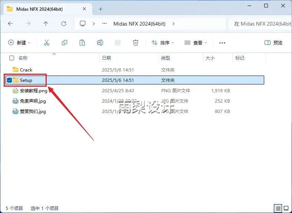
Task: Click the size value 807 KB
Action: [222, 112]
